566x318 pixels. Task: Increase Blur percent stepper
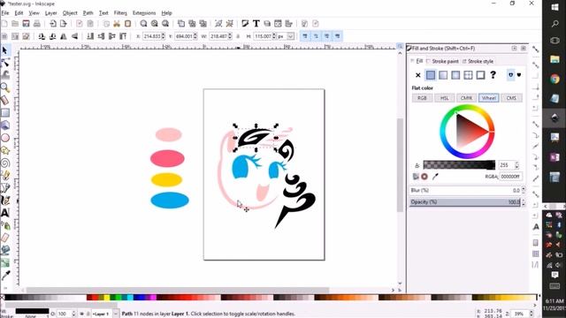tap(524, 188)
